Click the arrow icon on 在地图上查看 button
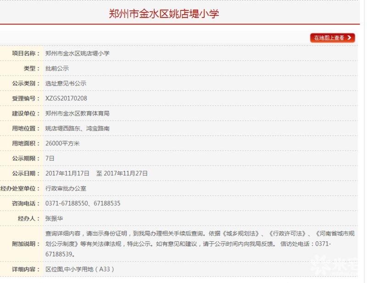This screenshot has height=283, width=367. [x=349, y=38]
